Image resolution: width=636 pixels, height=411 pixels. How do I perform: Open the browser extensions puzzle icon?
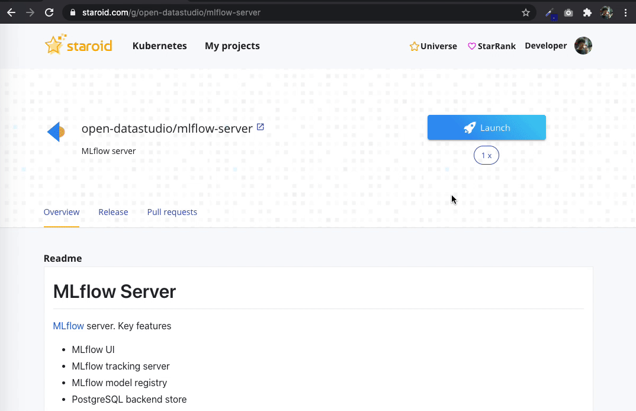(587, 12)
